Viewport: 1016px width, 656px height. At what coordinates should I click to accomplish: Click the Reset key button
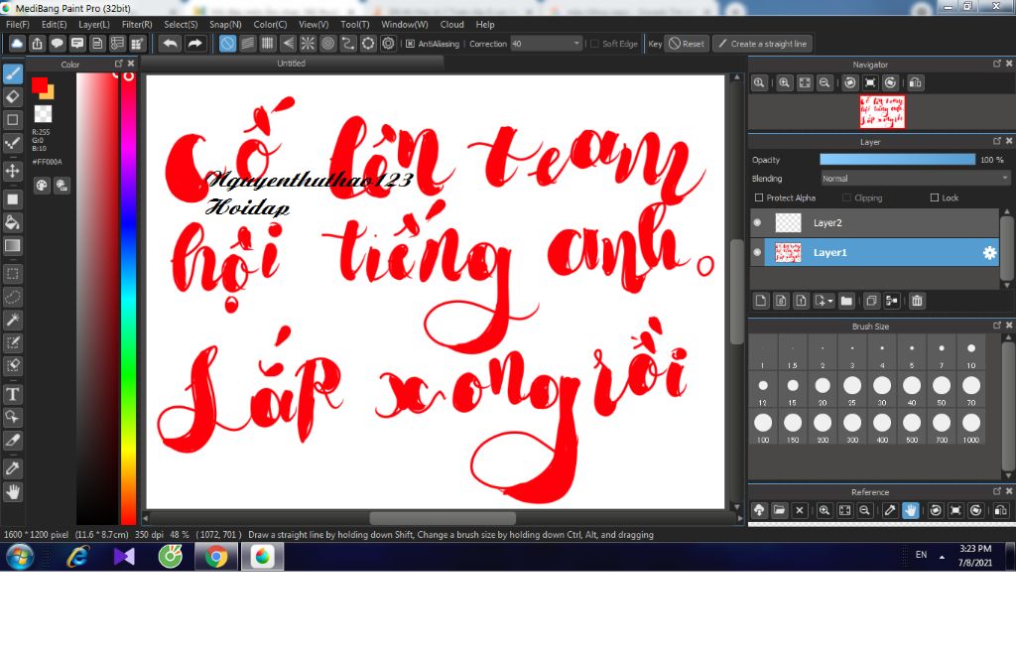point(687,44)
